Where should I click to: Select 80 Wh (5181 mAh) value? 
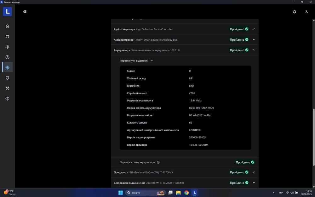[200, 115]
